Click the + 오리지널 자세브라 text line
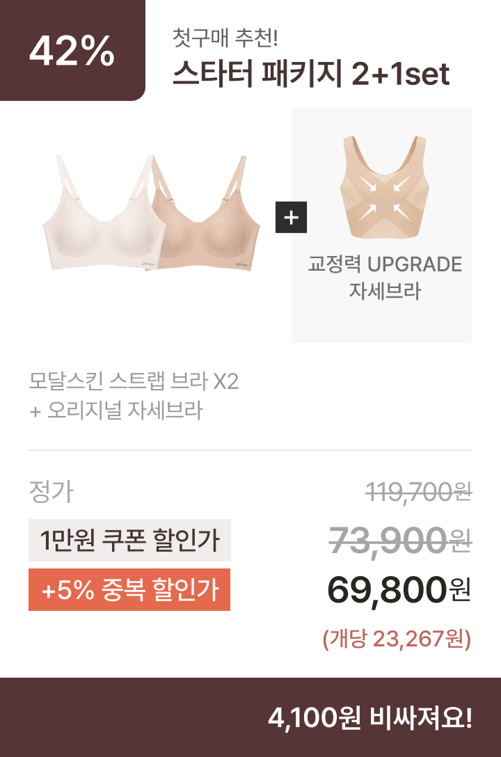Image resolution: width=501 pixels, height=757 pixels. click(116, 411)
